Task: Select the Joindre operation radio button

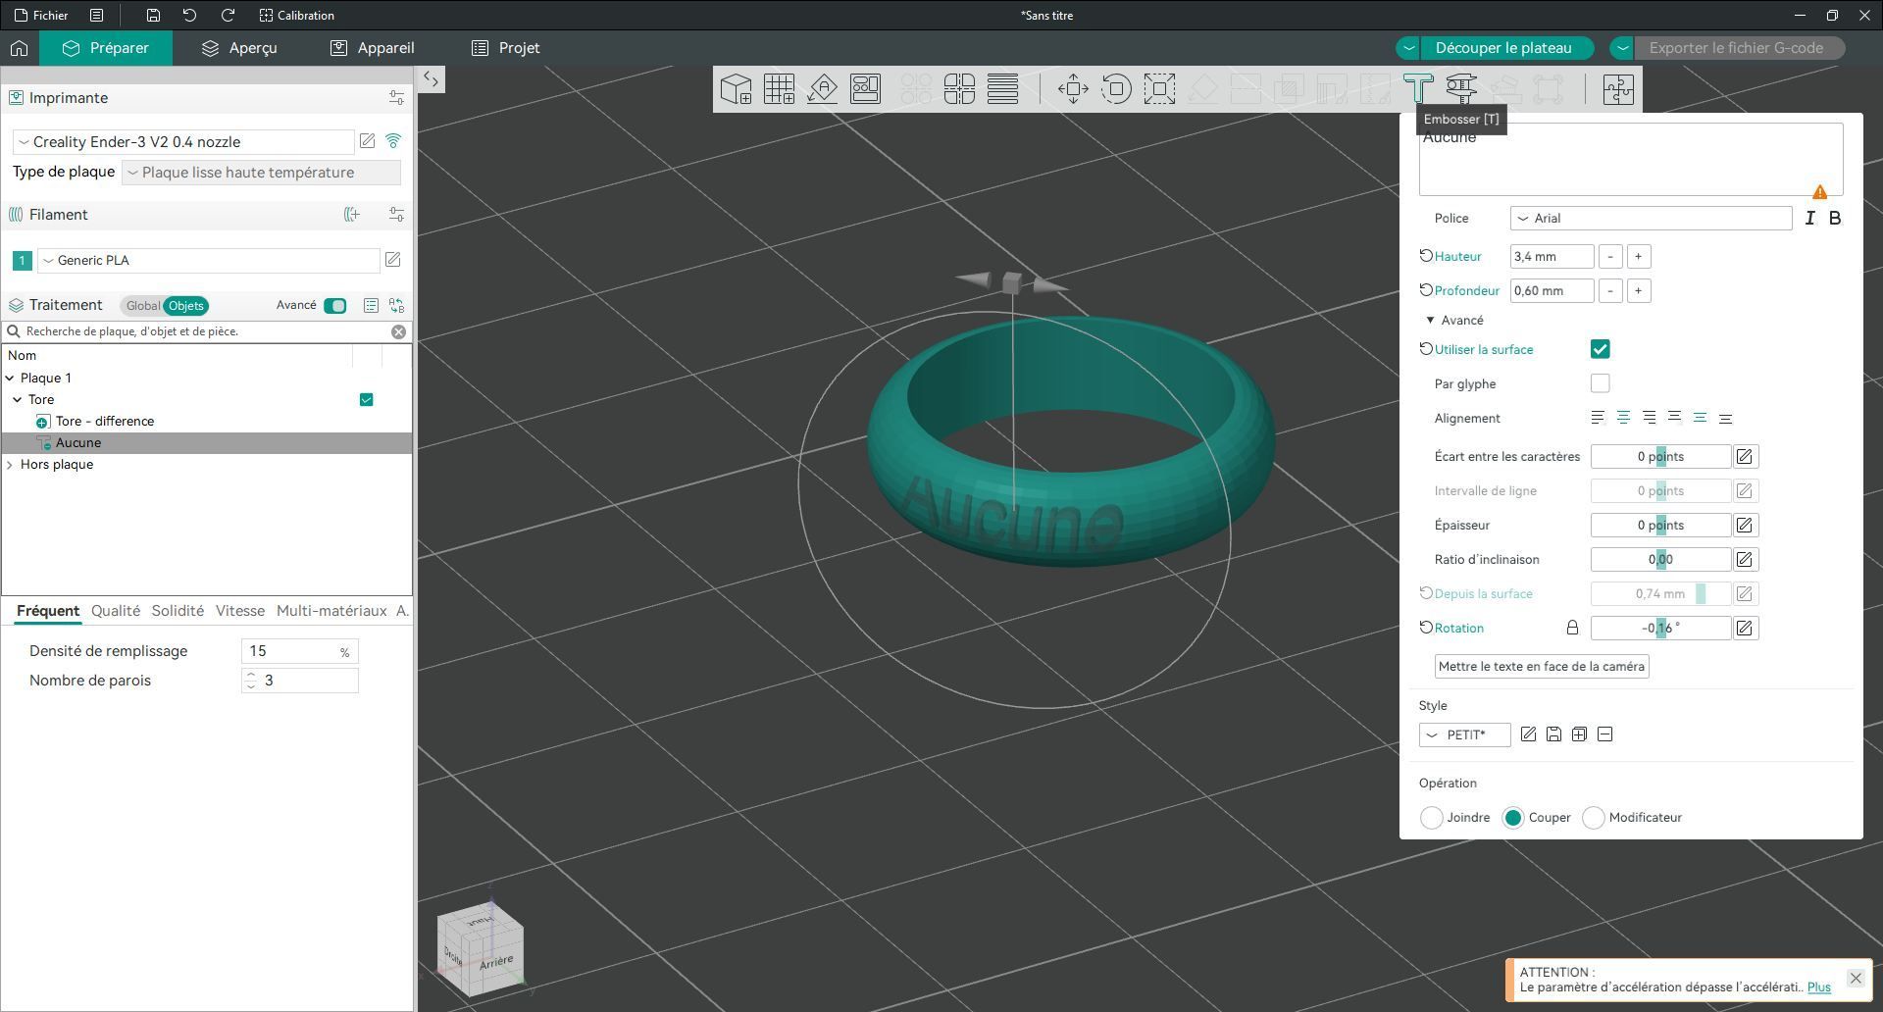Action: coord(1431,818)
